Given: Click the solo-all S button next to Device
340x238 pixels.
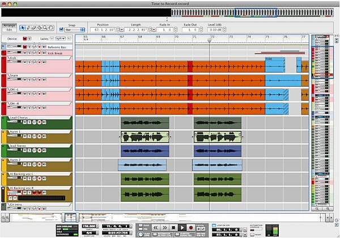Looking at the screenshot, I should [x=29, y=39].
